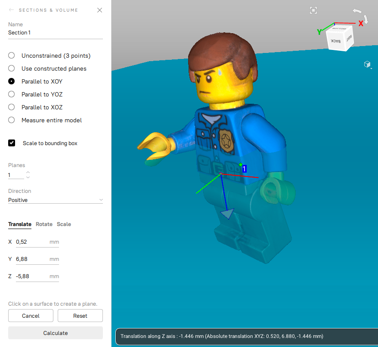378x347 pixels.
Task: Click the BACK face of the navigation cube
Action: 335,41
